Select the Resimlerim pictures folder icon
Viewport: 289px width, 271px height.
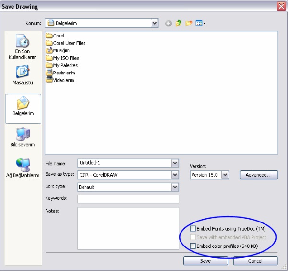pyautogui.click(x=49, y=73)
